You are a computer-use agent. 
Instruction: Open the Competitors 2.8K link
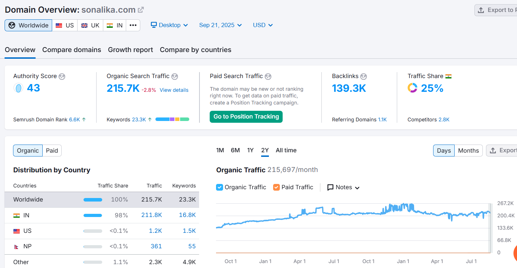point(444,120)
